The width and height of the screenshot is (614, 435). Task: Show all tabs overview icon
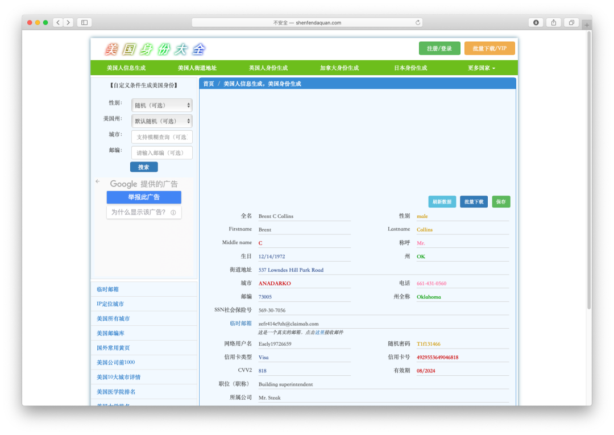(572, 23)
